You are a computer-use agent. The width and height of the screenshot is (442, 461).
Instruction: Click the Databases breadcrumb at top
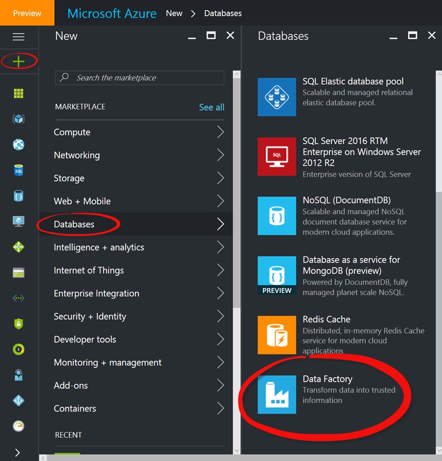tap(223, 13)
